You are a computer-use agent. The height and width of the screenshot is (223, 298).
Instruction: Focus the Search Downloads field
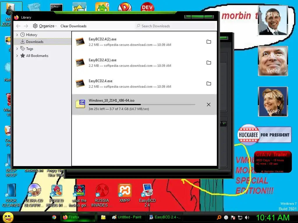176,26
